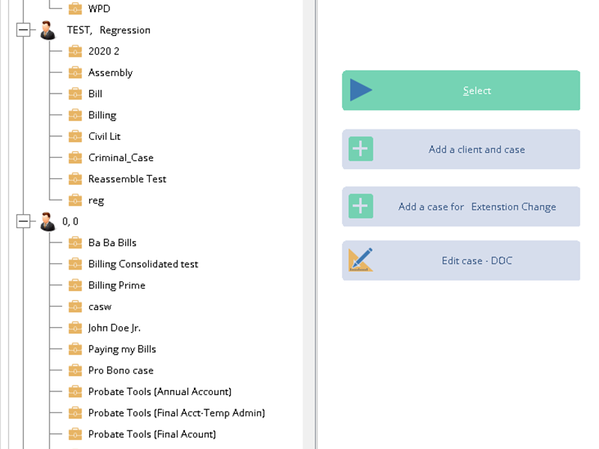The image size is (599, 449).
Task: Click the blue play arrow icon on Select
Action: pyautogui.click(x=361, y=91)
